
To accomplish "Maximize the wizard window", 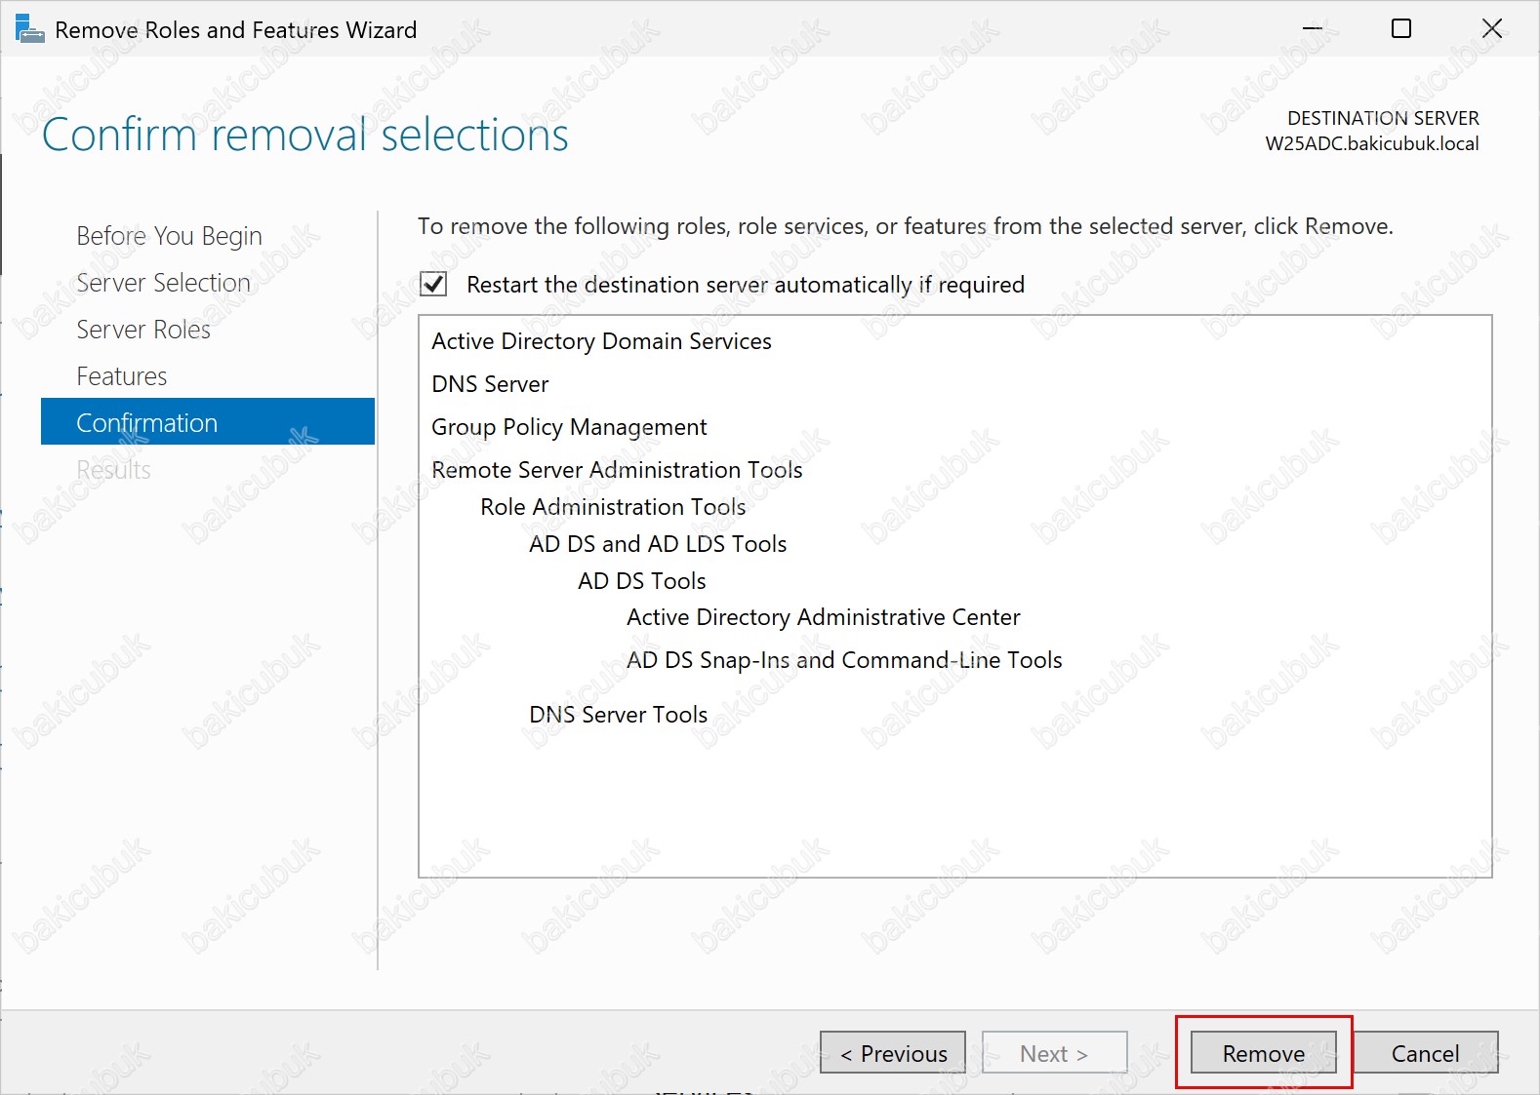I will click(1401, 29).
